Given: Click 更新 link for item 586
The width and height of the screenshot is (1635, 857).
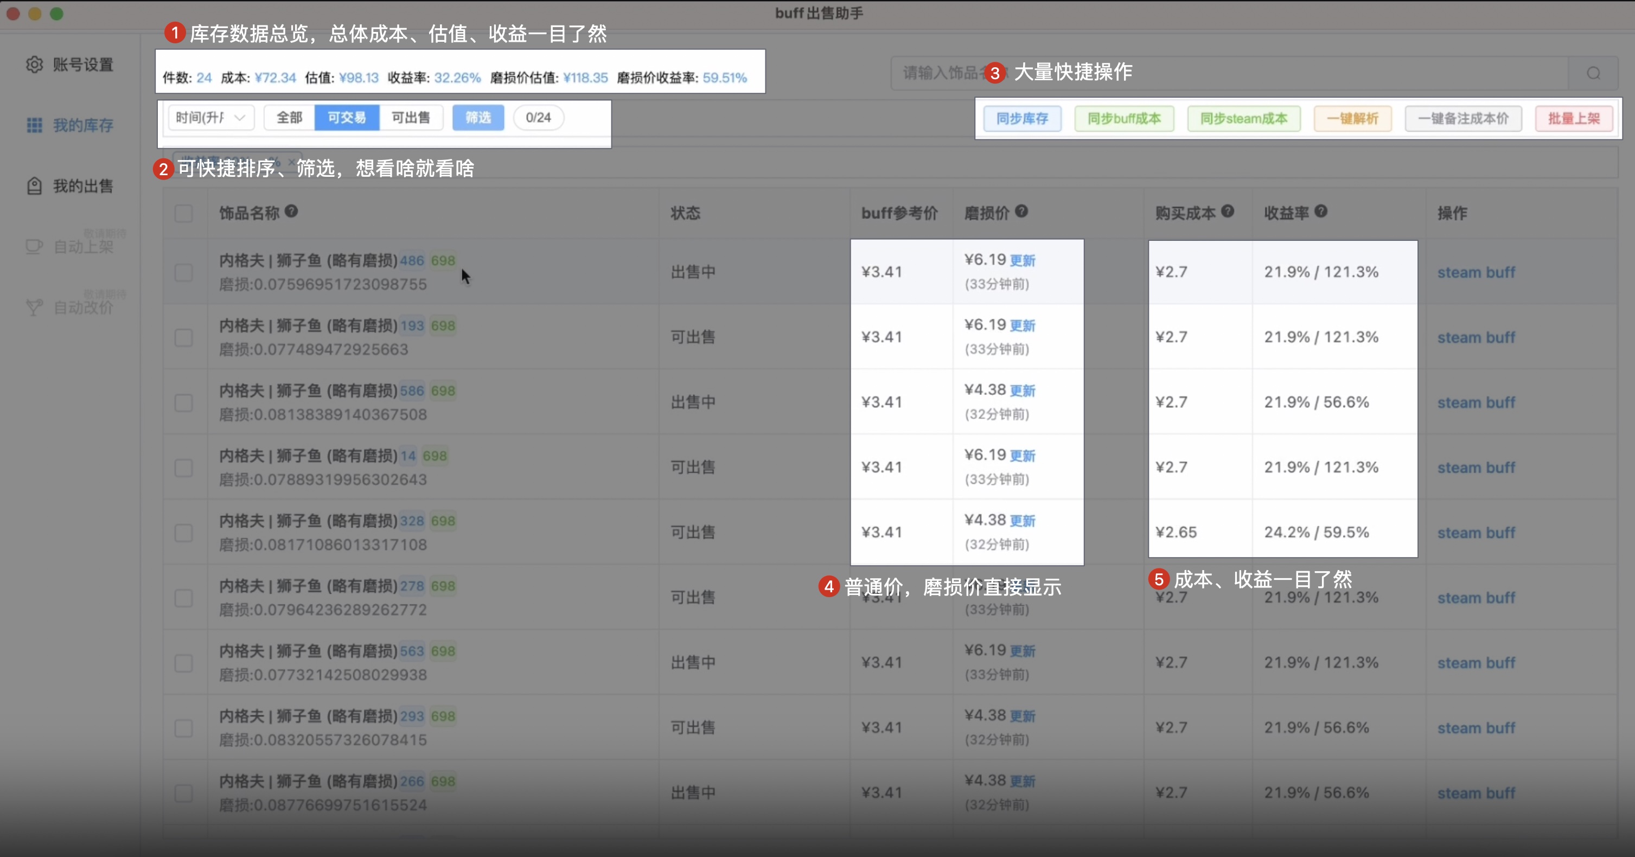Looking at the screenshot, I should 1023,391.
